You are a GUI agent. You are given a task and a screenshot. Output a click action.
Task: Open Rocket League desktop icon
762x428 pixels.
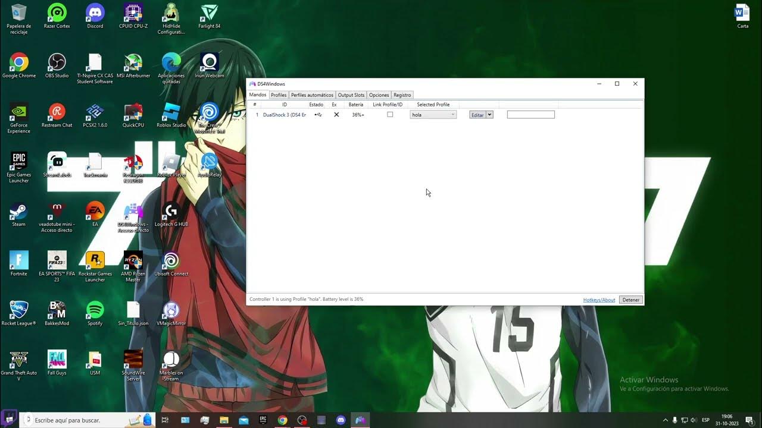click(x=19, y=314)
